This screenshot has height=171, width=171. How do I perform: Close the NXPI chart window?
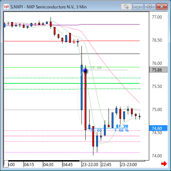162,7
